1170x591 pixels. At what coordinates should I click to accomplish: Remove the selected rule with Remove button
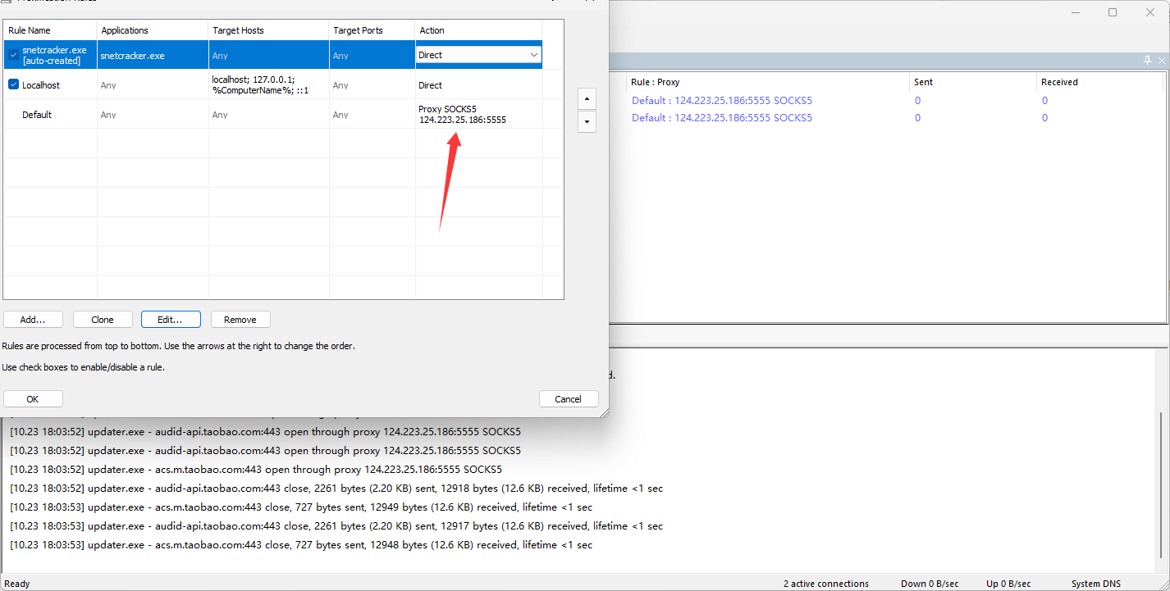(x=240, y=320)
